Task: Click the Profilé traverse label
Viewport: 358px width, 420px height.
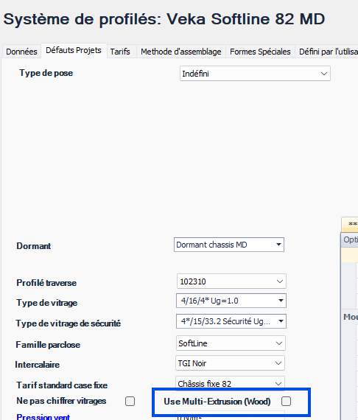Action: pos(46,283)
